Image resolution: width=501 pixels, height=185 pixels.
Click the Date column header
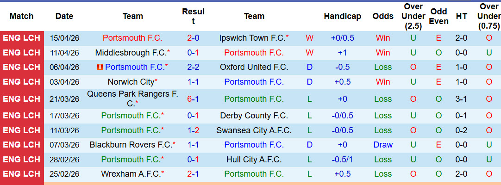pyautogui.click(x=64, y=16)
